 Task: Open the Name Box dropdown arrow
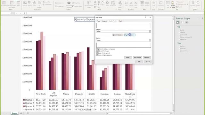pos(10,13)
